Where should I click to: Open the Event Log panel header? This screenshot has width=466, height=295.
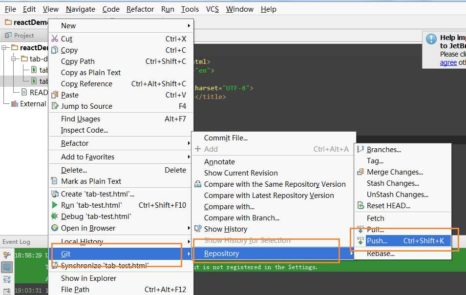[x=16, y=242]
